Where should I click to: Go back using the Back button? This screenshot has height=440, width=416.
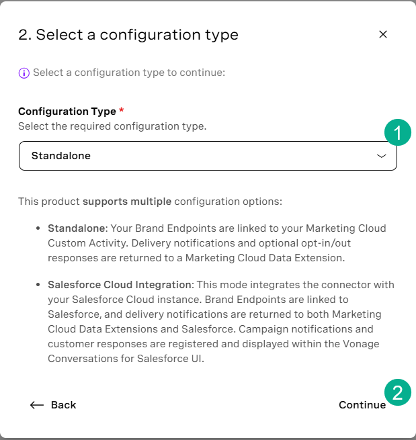pyautogui.click(x=53, y=405)
